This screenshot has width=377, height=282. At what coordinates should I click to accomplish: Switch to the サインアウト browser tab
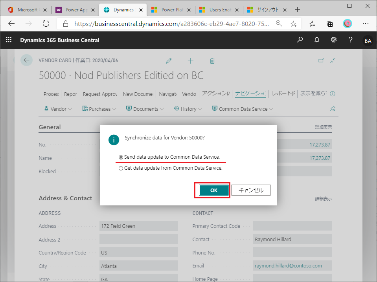(267, 9)
